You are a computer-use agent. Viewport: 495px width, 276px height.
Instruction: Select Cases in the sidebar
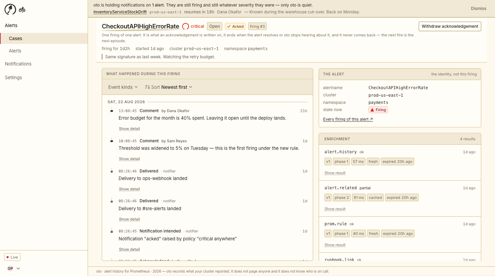click(44, 38)
